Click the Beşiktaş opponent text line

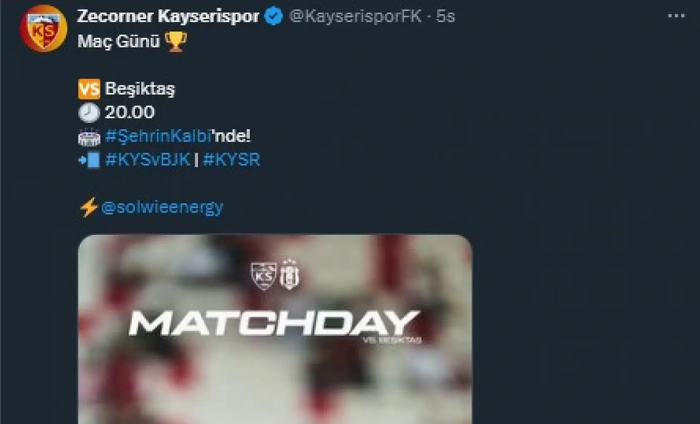click(x=140, y=89)
